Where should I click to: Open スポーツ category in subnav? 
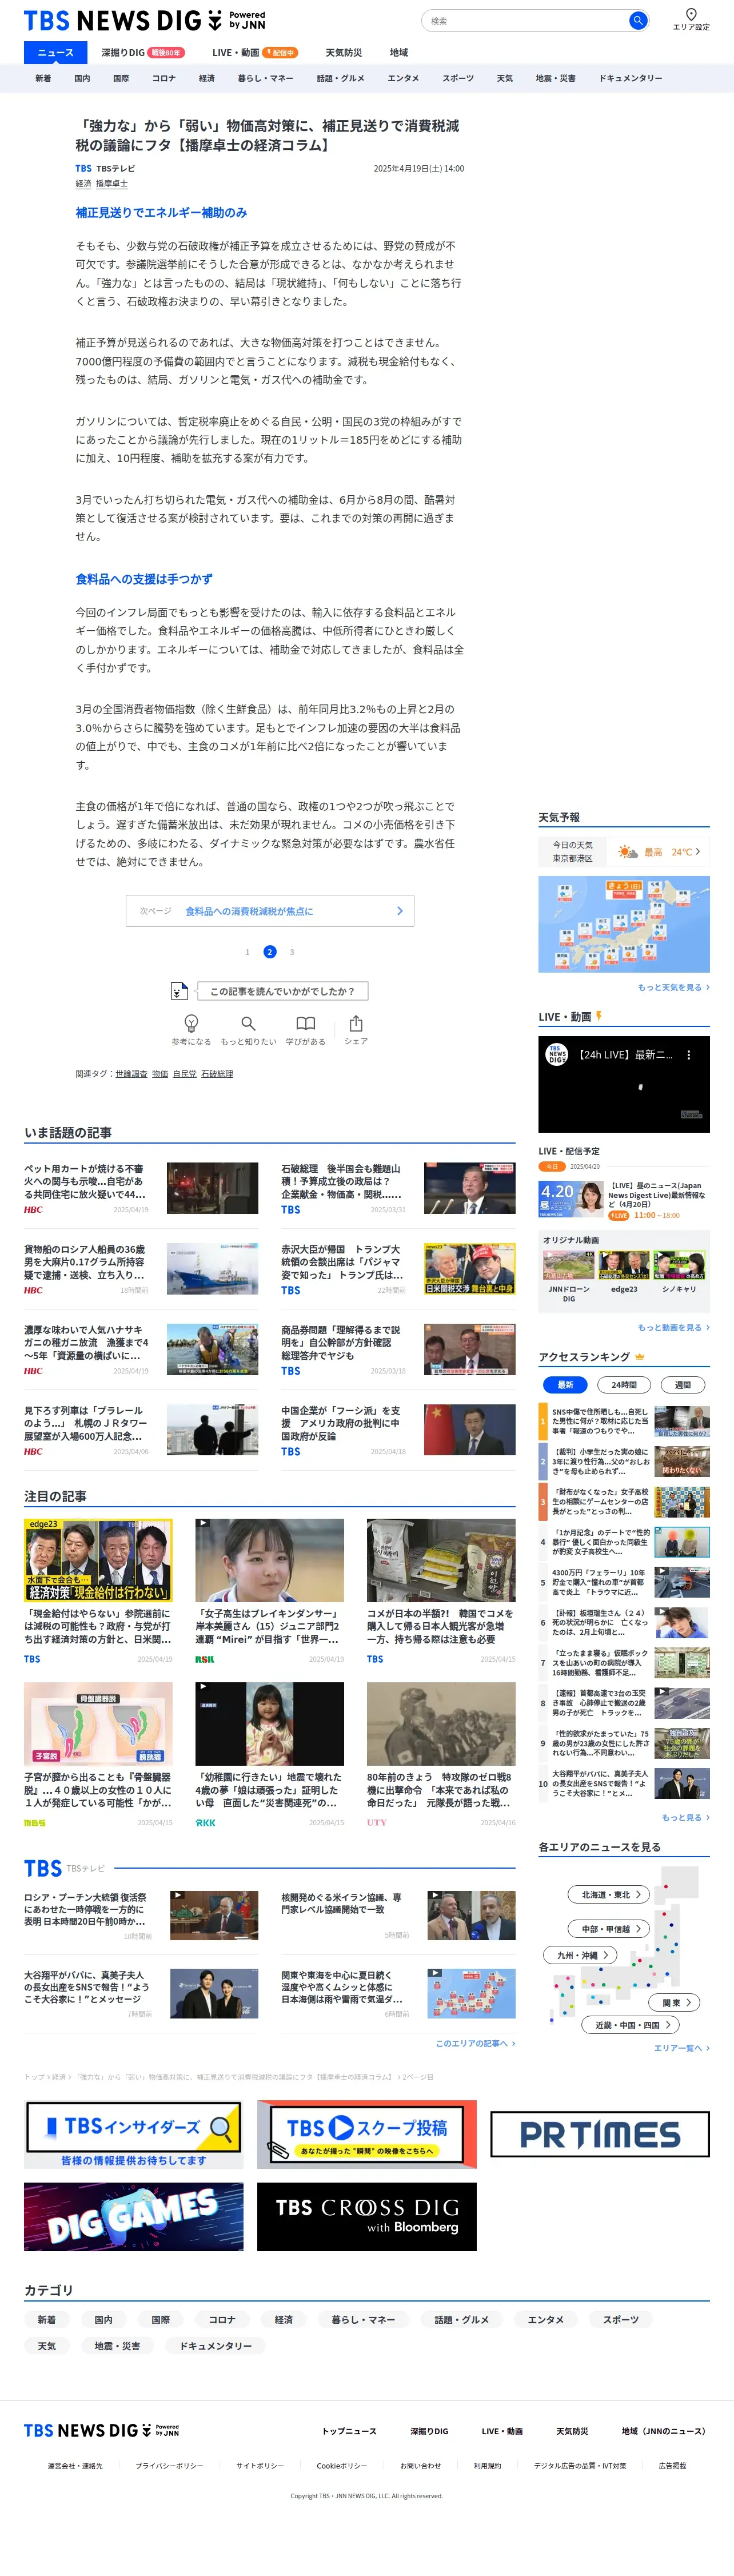(458, 78)
